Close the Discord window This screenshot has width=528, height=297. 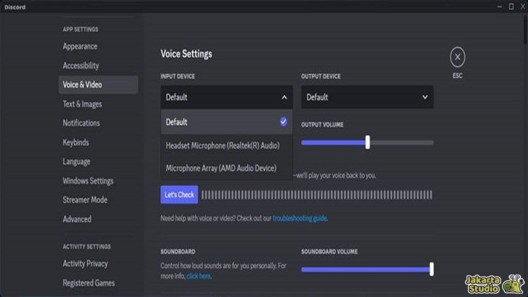(523, 6)
